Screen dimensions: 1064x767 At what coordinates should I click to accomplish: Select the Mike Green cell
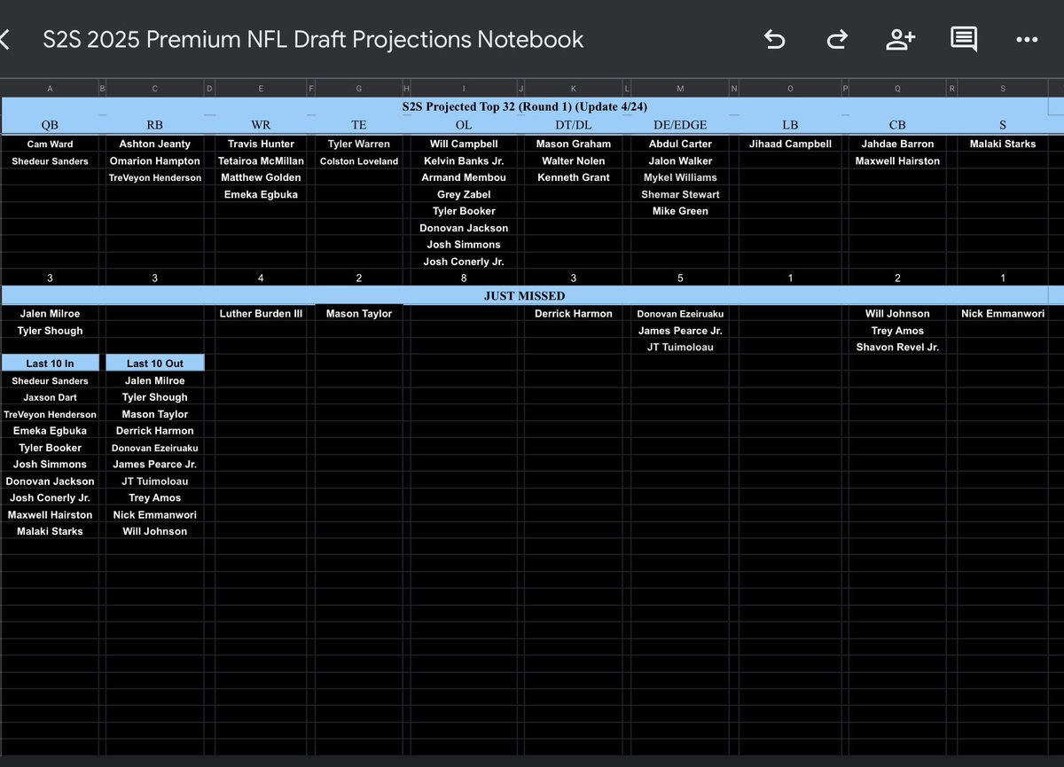point(680,211)
